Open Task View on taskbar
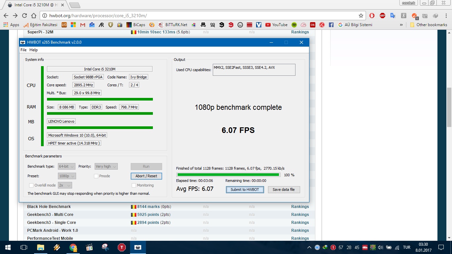Screen dimensions: 452x254 [x=24, y=247]
